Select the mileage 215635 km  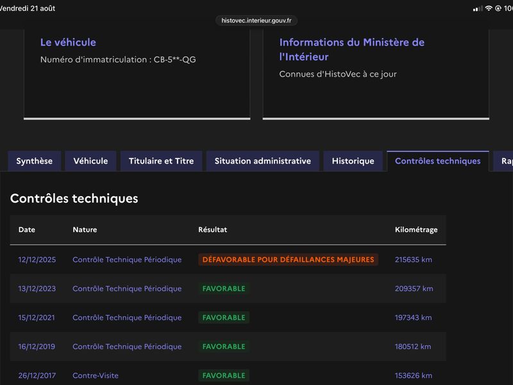coord(414,260)
